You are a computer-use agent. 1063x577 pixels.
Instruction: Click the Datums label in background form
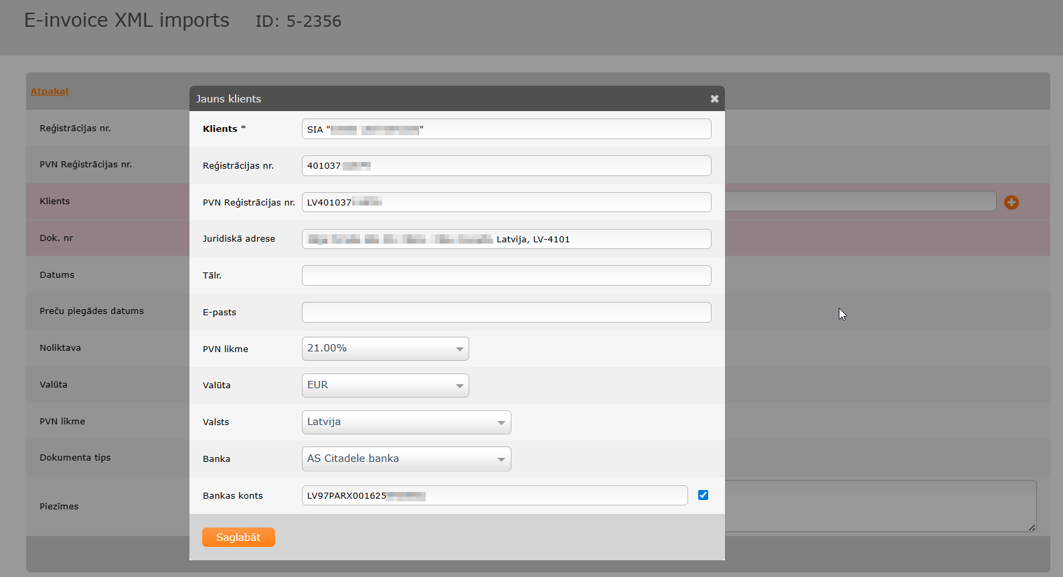tap(57, 274)
